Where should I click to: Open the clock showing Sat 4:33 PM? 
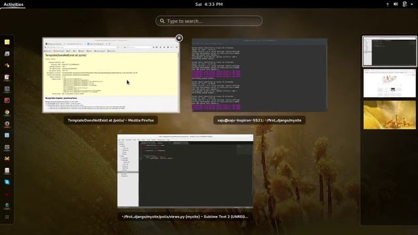(209, 5)
